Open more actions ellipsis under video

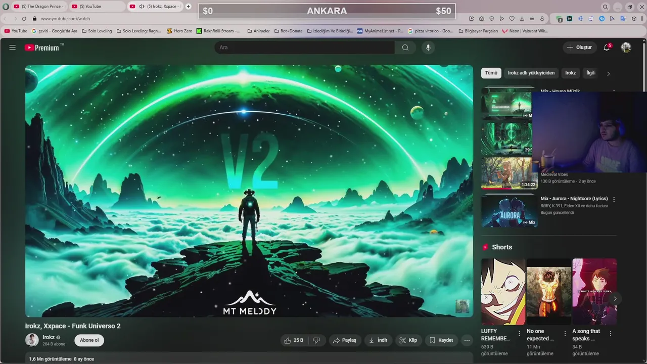467,340
